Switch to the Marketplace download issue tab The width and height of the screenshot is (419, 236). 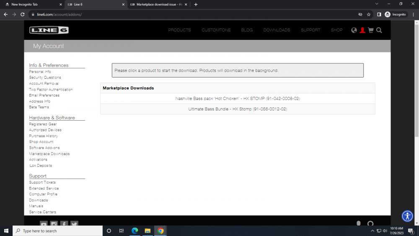pyautogui.click(x=158, y=4)
